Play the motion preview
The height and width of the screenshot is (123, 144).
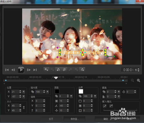point(21,70)
